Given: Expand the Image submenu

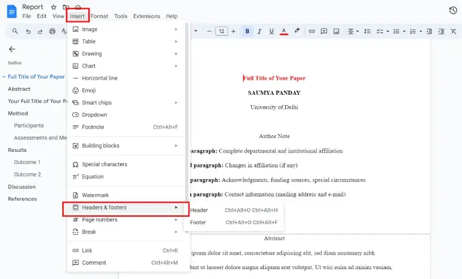Looking at the screenshot, I should [126, 29].
